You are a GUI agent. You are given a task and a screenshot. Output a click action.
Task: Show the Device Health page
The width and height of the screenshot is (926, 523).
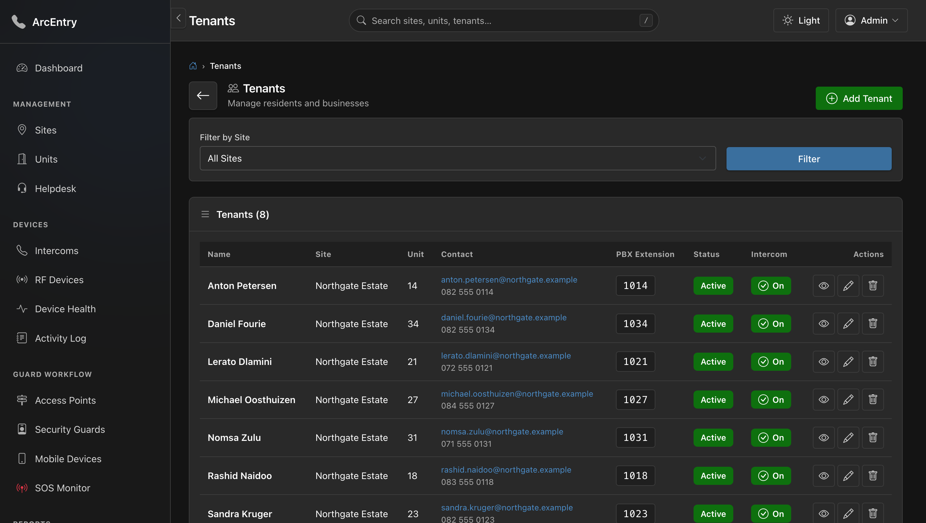[85, 309]
